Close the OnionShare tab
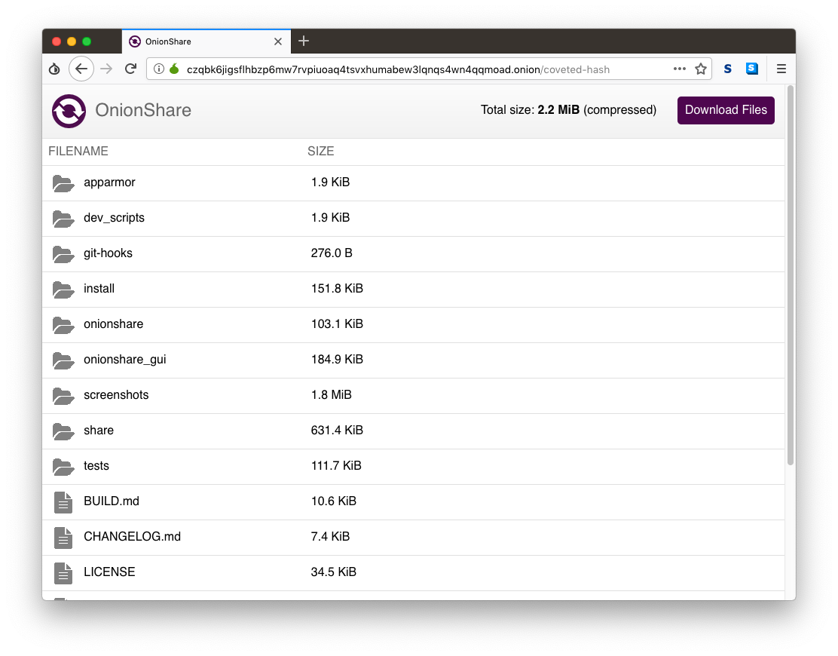 coord(278,41)
